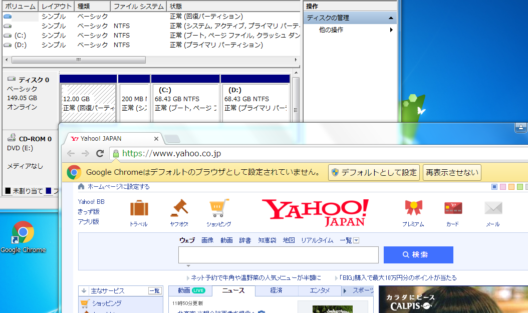The height and width of the screenshot is (313, 528).
Task: Click the blue 検索 search button
Action: (418, 255)
